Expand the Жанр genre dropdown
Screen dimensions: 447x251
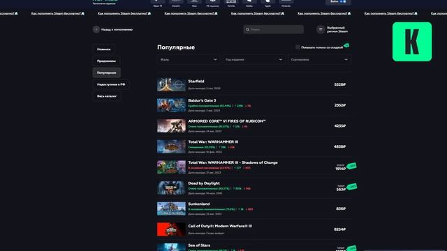(x=189, y=60)
